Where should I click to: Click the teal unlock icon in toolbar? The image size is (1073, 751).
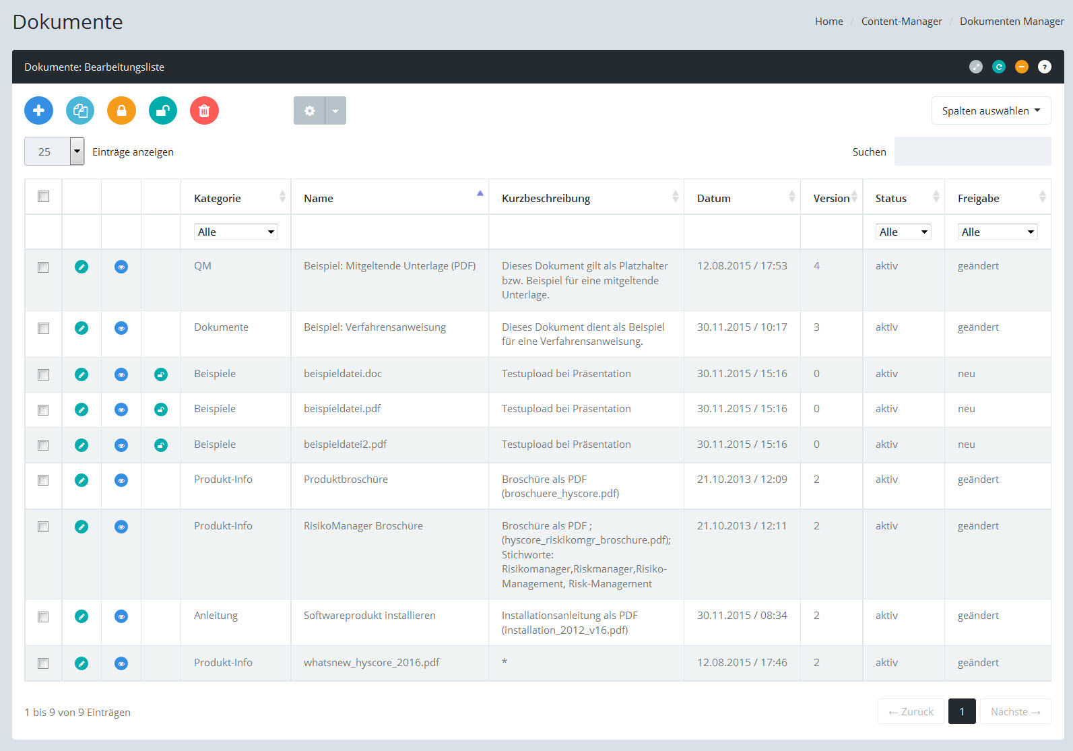(x=162, y=110)
